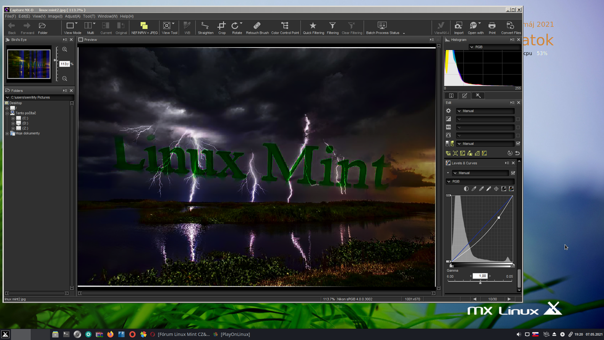Open the top Manual dropdown in Edit panel
This screenshot has height=340, width=604.
(485, 111)
